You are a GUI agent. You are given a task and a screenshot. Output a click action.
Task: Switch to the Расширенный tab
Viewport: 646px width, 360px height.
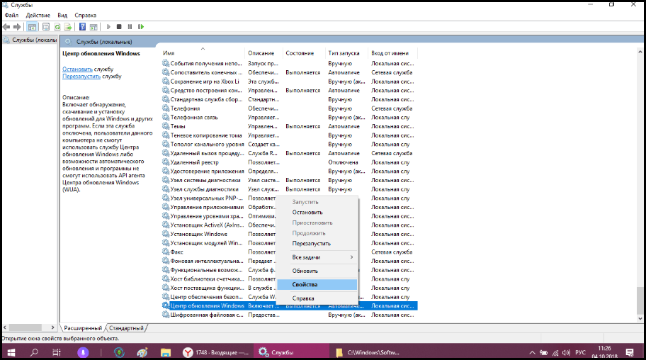point(83,328)
